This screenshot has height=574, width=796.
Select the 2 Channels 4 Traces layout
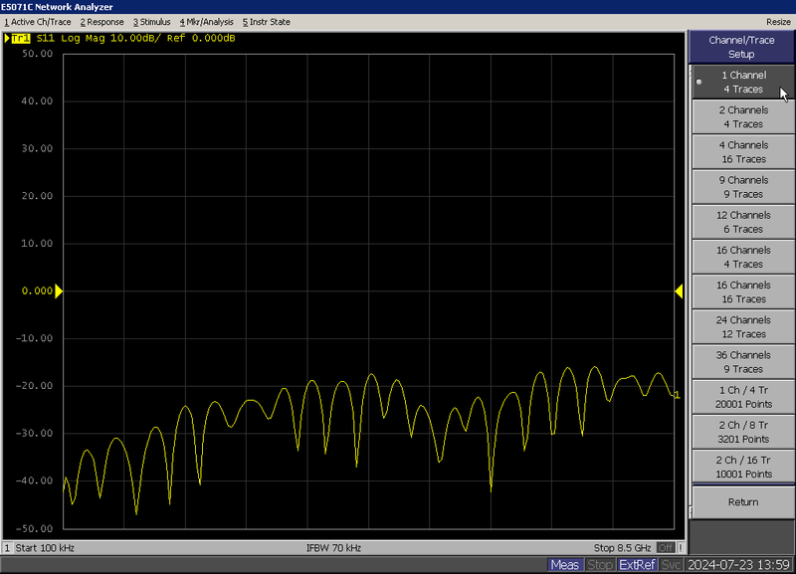coord(742,117)
